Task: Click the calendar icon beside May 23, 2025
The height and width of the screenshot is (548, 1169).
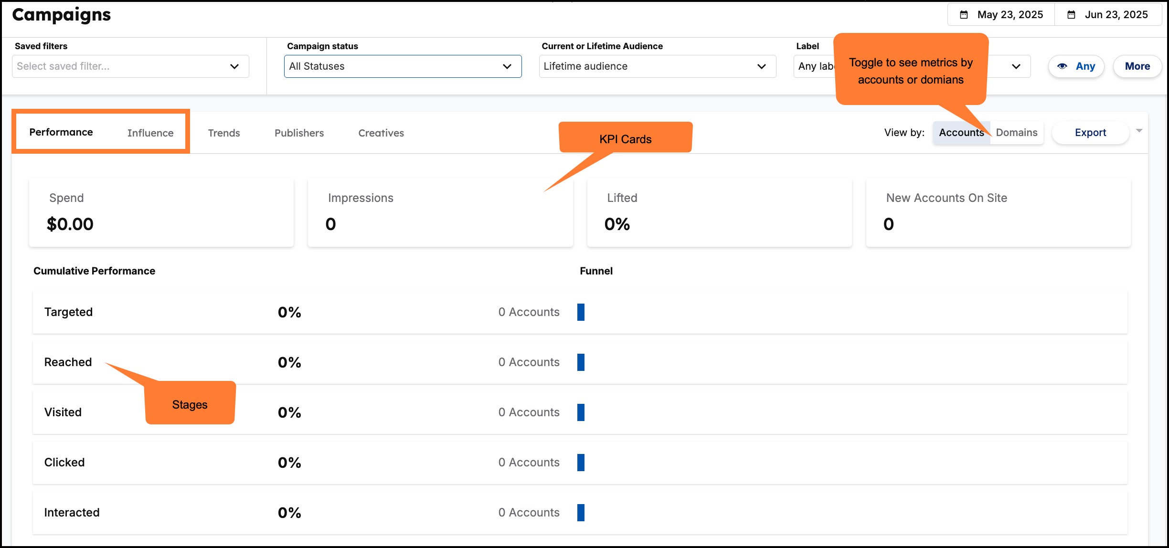Action: (x=964, y=15)
